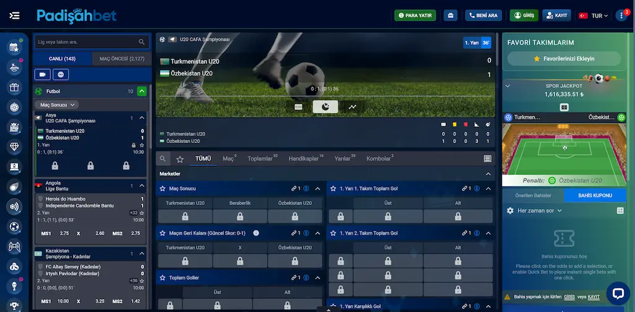Screen dimensions: 635x312
Task: Select the Kombolar markets tab
Action: point(380,158)
